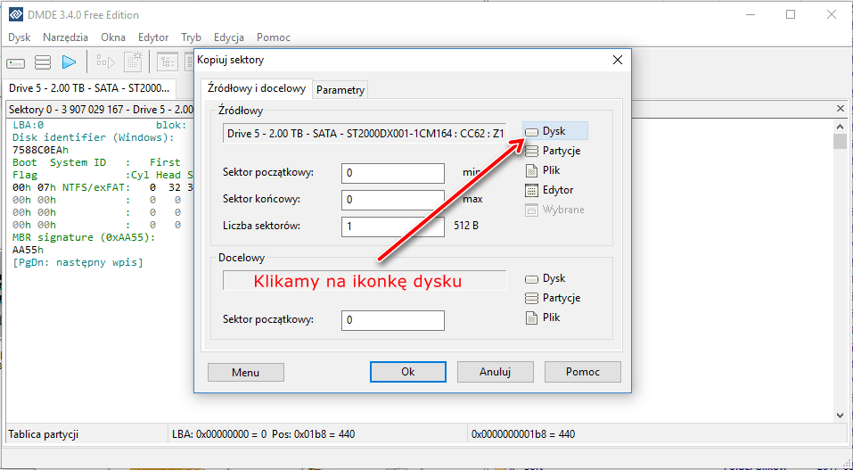Click the Liczba sektorów input field
Image resolution: width=853 pixels, height=470 pixels.
(392, 227)
